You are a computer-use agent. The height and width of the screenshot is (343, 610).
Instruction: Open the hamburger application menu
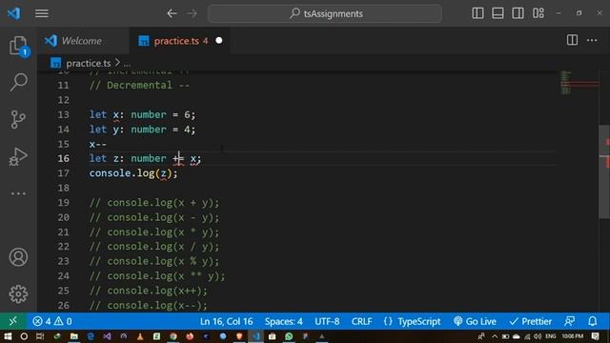42,13
